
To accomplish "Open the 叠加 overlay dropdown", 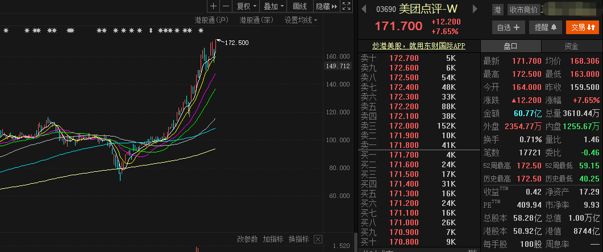I will point(274,6).
